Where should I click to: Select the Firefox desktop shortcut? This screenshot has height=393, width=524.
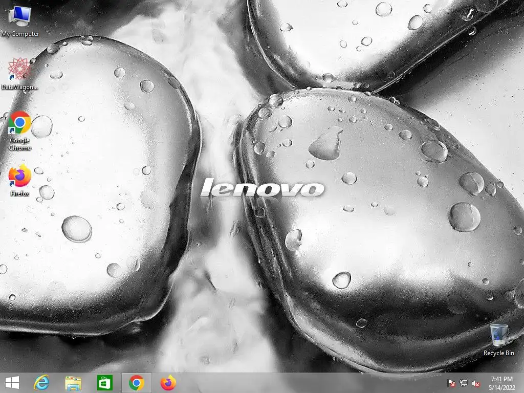pyautogui.click(x=20, y=181)
